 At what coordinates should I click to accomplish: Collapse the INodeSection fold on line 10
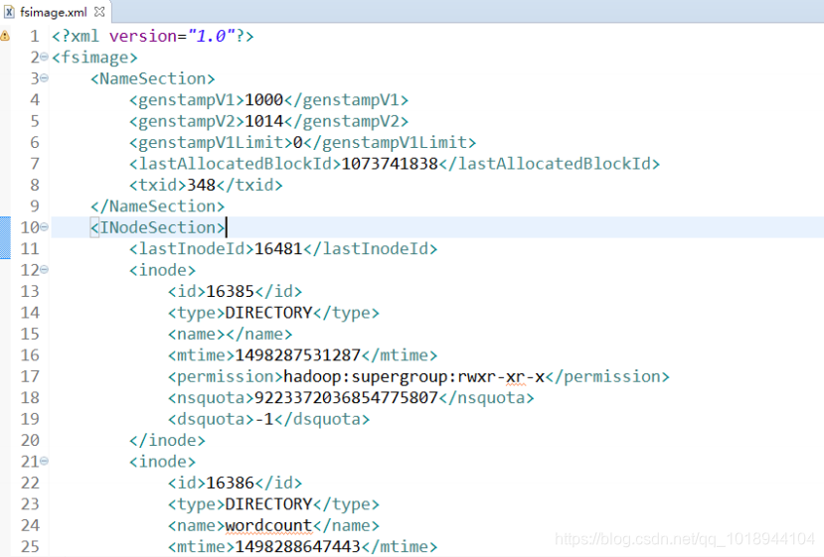coord(44,226)
